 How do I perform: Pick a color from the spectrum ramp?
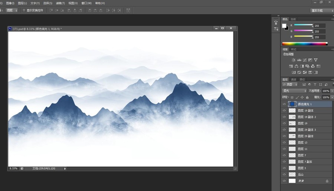coord(305,44)
